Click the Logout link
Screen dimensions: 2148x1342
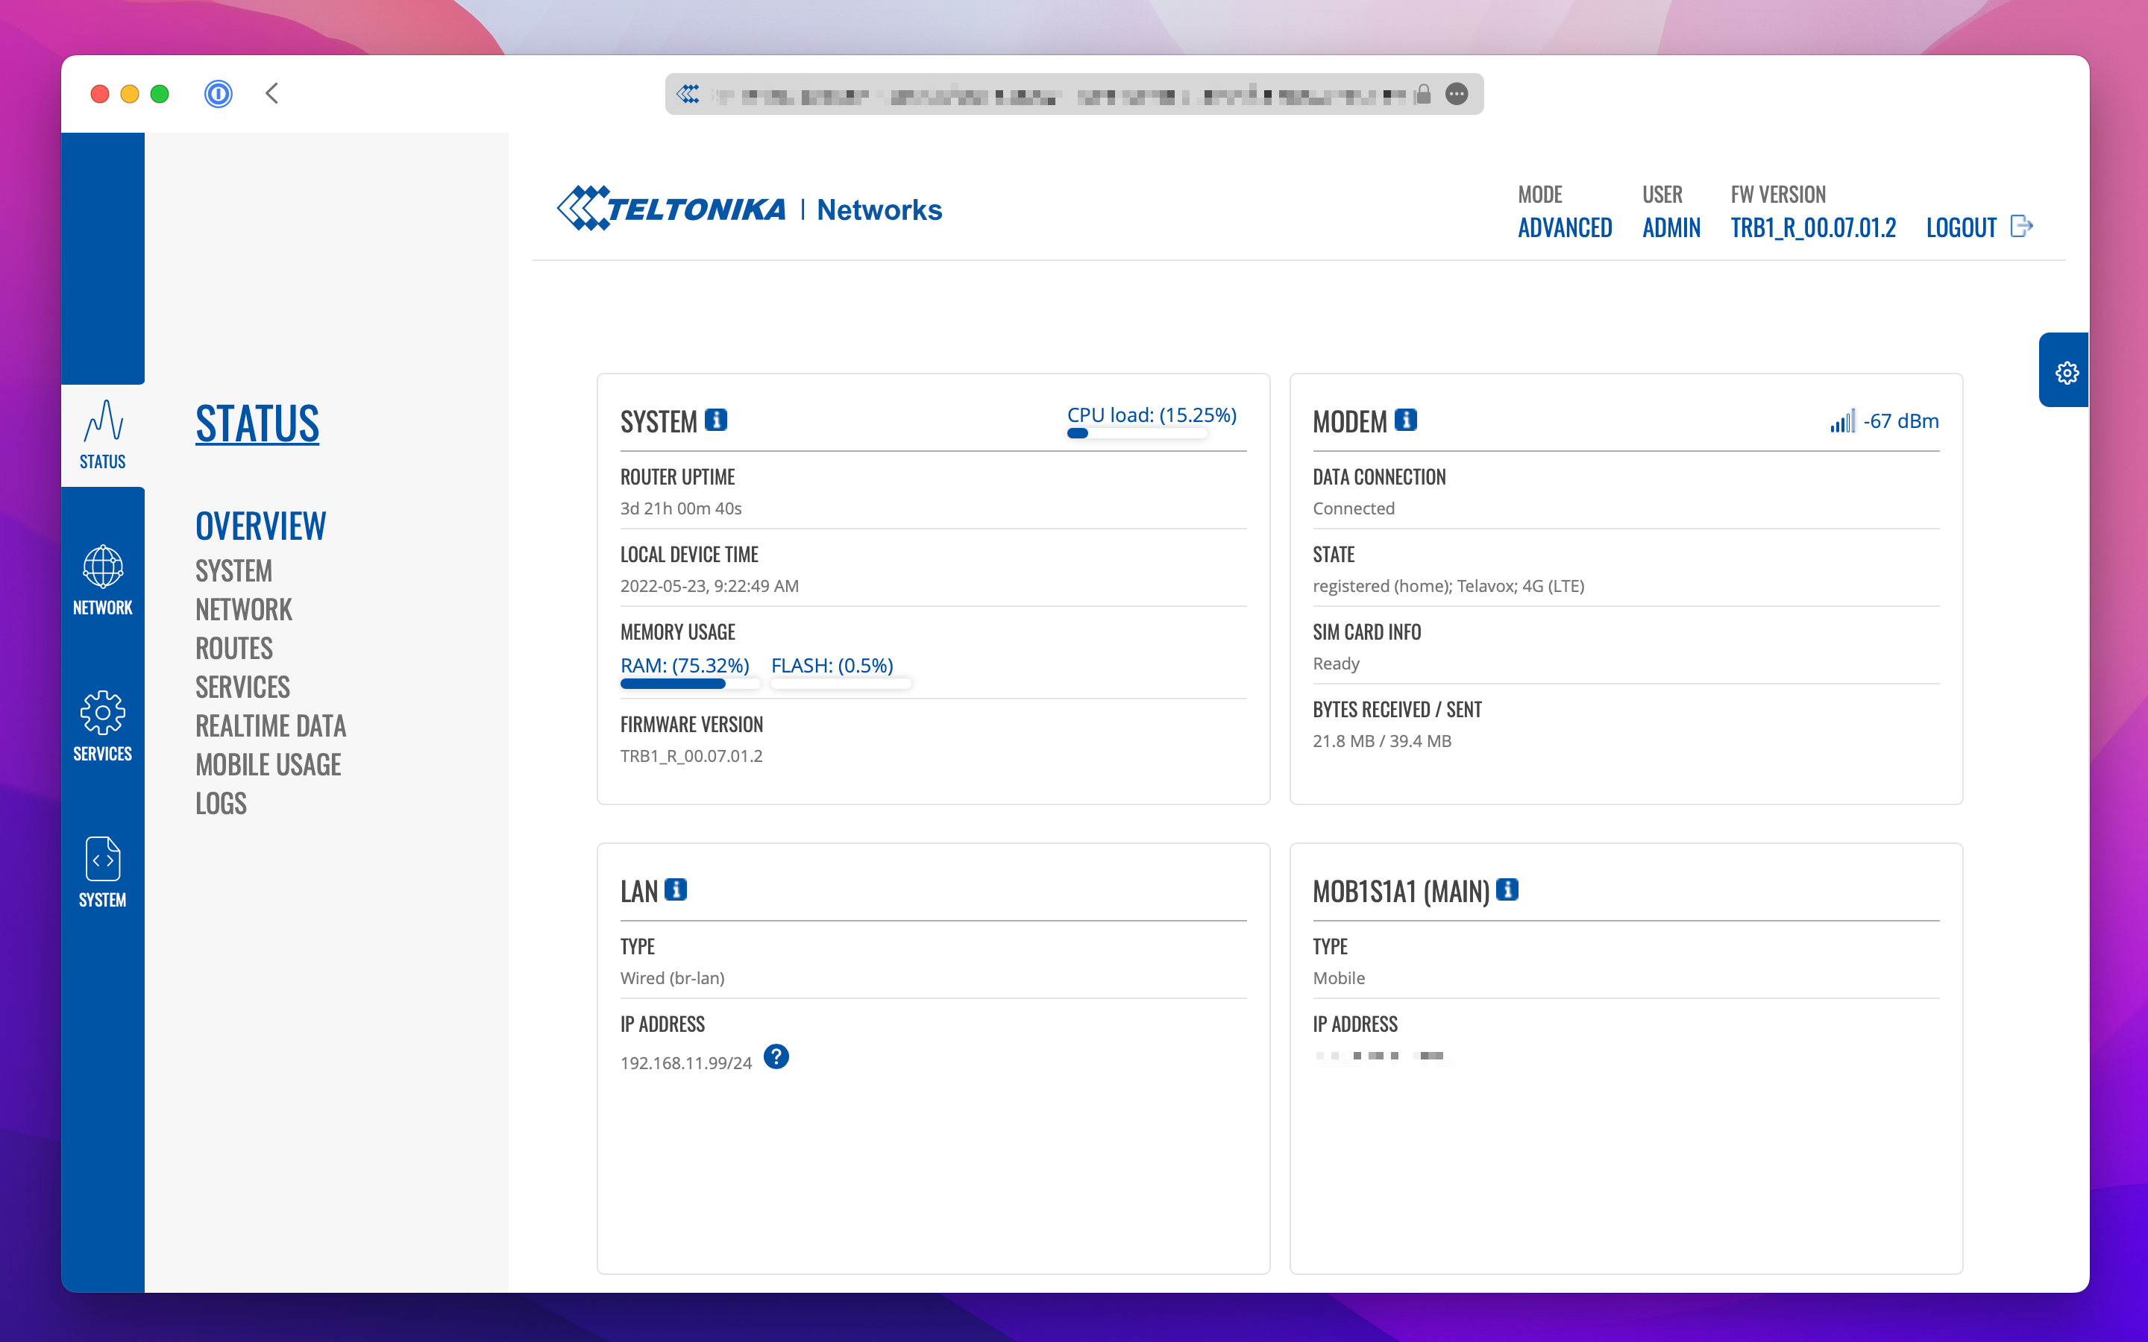[1961, 227]
